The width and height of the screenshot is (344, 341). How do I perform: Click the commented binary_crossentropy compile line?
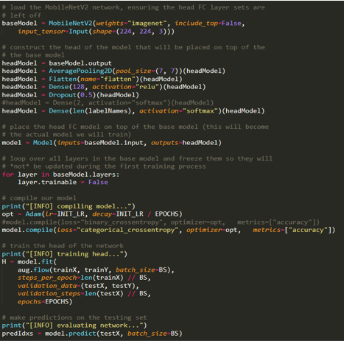point(161,222)
